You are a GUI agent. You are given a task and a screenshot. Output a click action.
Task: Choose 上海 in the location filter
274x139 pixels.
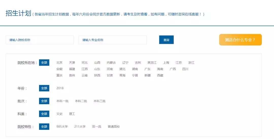pos(166,63)
